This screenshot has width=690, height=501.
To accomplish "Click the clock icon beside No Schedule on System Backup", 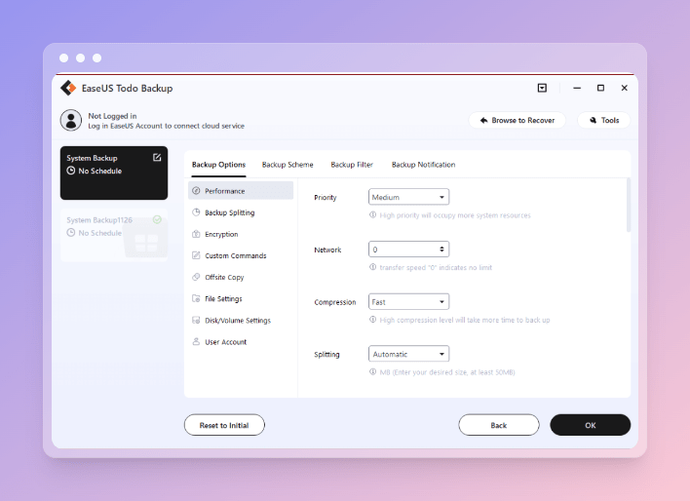I will coord(71,171).
